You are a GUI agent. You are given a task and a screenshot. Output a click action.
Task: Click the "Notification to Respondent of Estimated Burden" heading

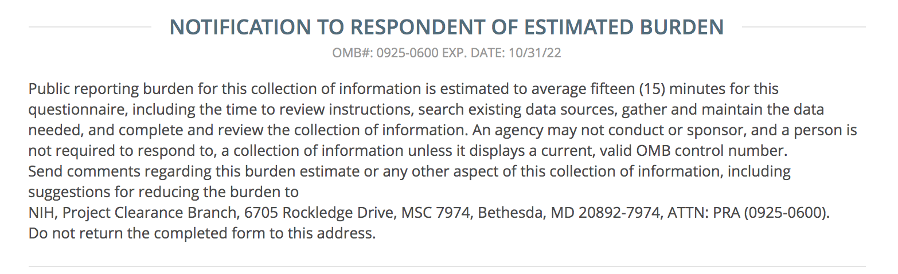[x=447, y=27]
